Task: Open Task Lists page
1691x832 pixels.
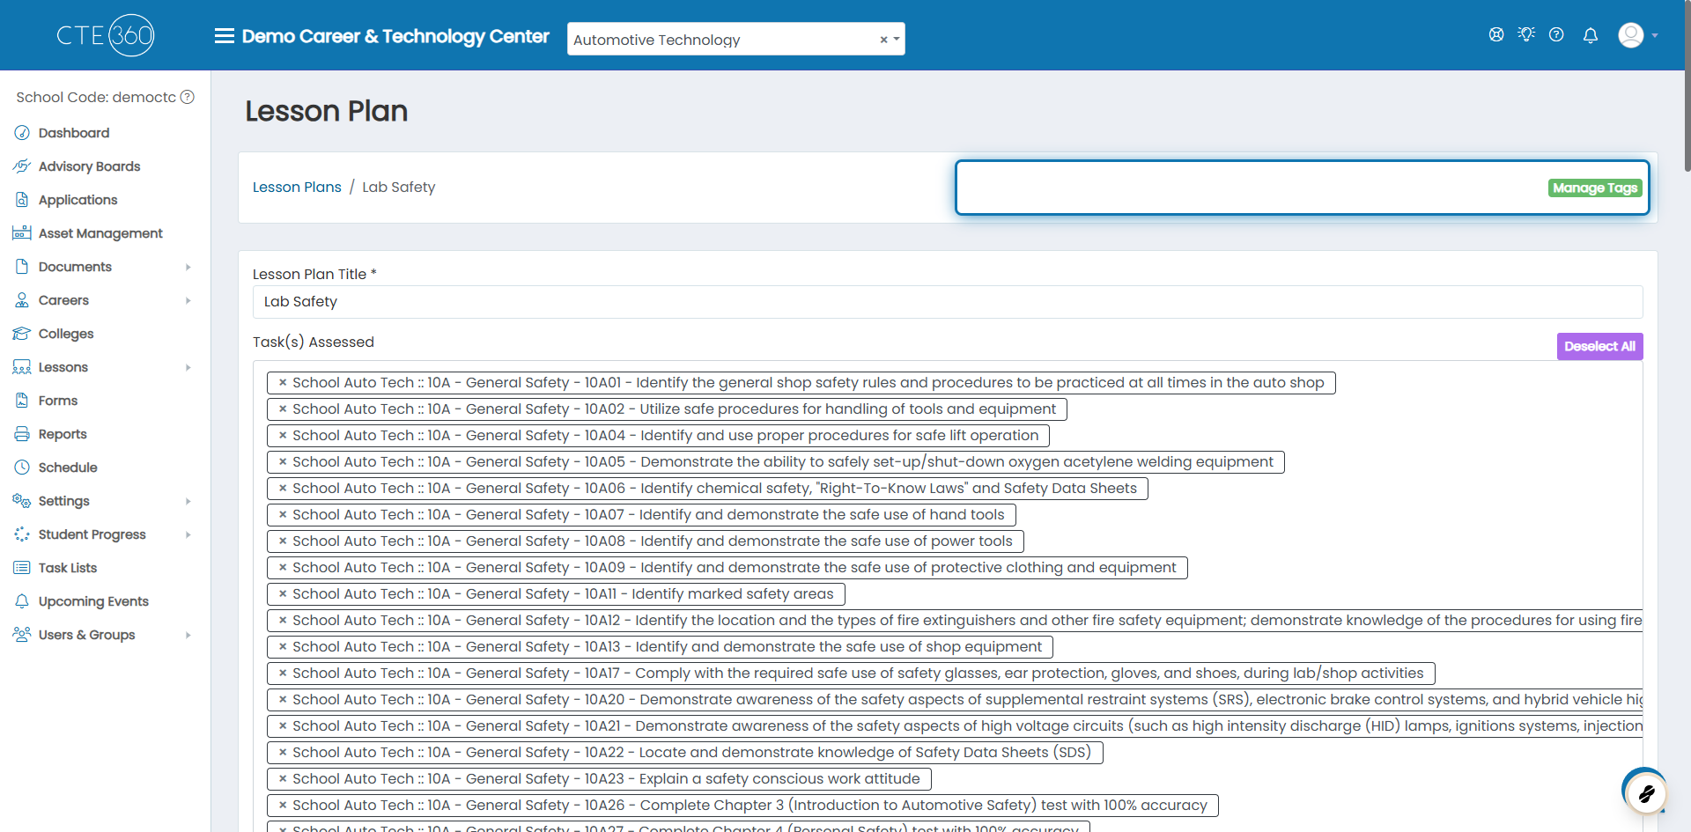Action: point(68,568)
